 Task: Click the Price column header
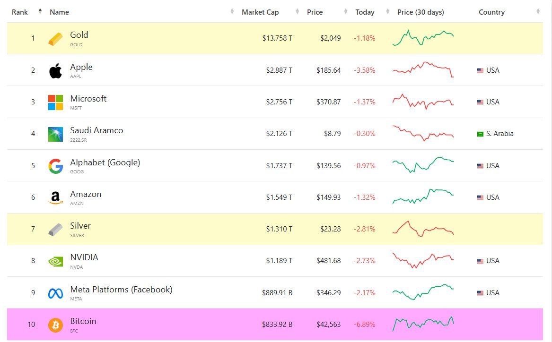[315, 12]
